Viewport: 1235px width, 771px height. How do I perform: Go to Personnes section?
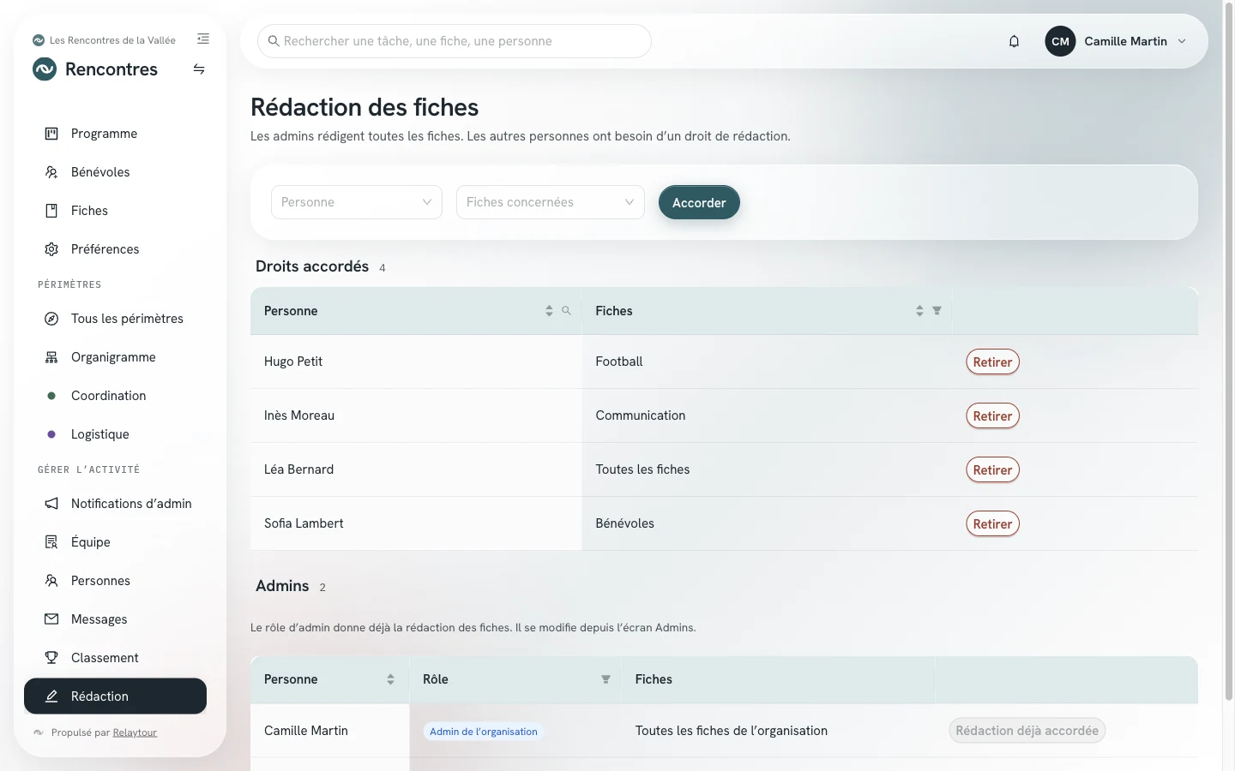115,581
